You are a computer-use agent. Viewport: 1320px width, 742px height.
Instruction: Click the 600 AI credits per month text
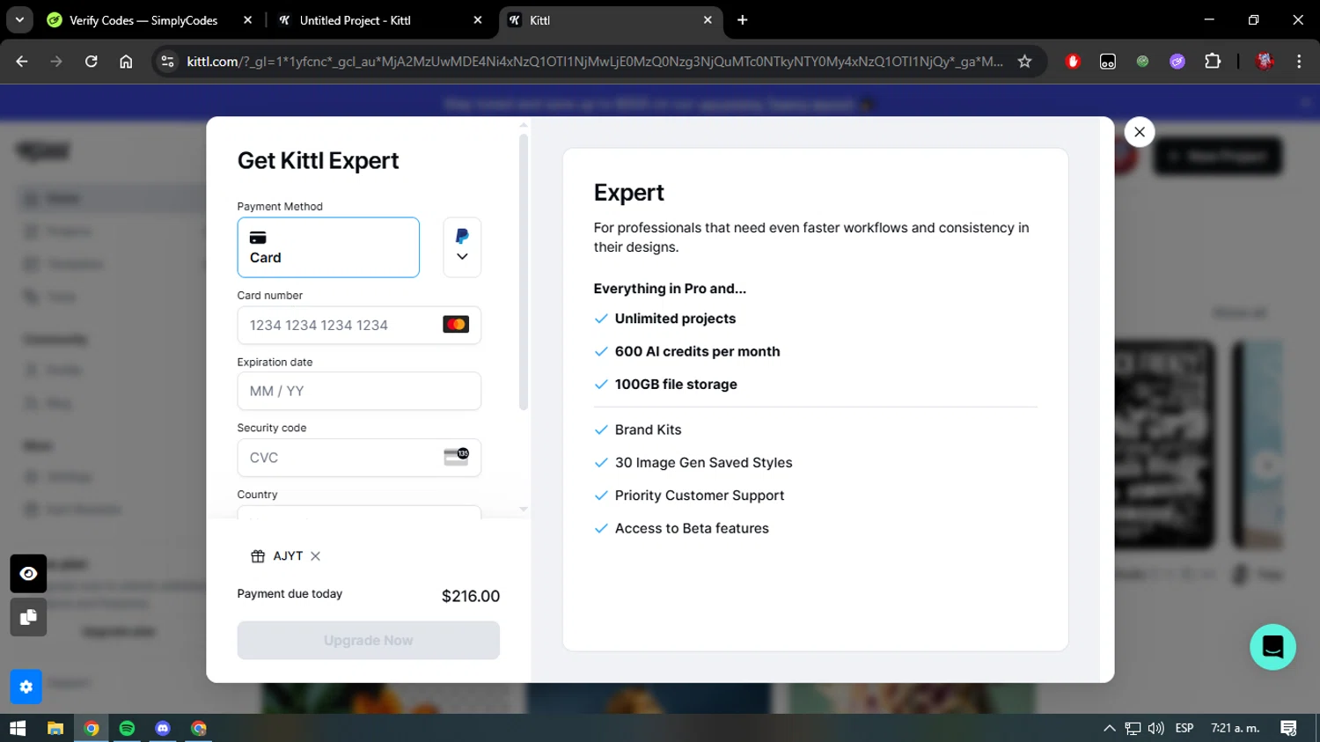click(x=697, y=351)
